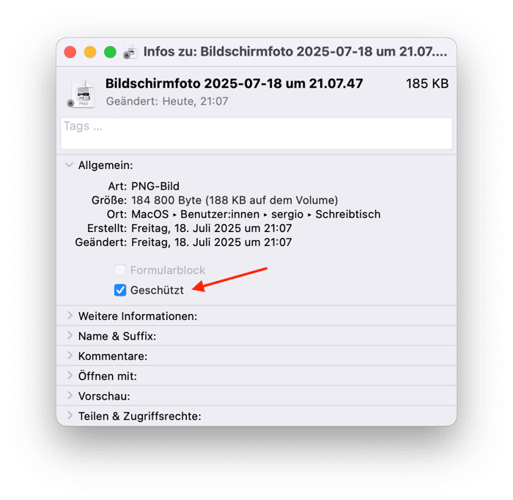The width and height of the screenshot is (513, 500).
Task: Click the PNG file preview icon with lock
Action: (x=81, y=94)
